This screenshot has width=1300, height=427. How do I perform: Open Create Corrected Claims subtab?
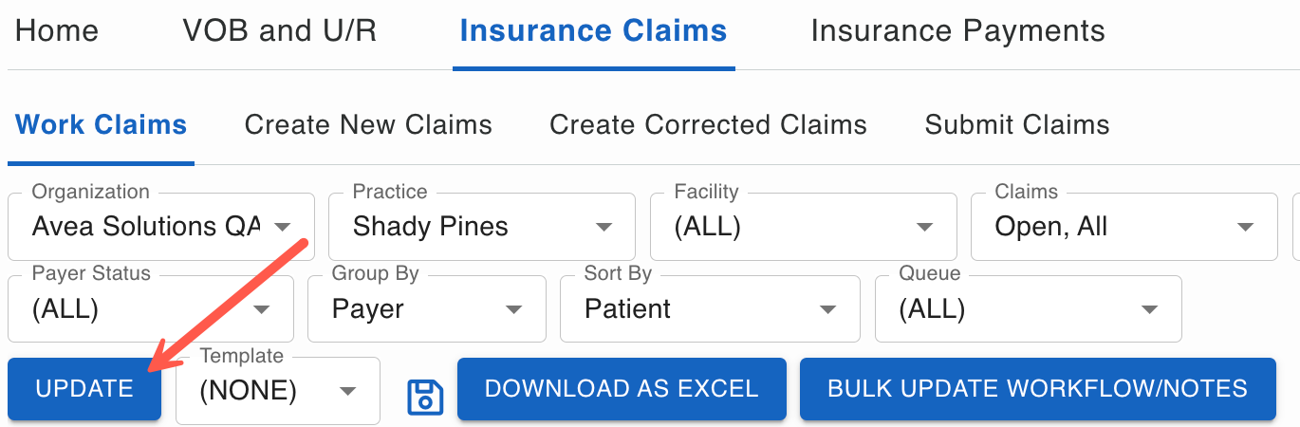(x=708, y=125)
